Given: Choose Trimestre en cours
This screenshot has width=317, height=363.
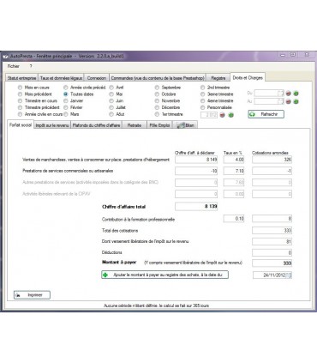Looking at the screenshot, I should pyautogui.click(x=20, y=100).
